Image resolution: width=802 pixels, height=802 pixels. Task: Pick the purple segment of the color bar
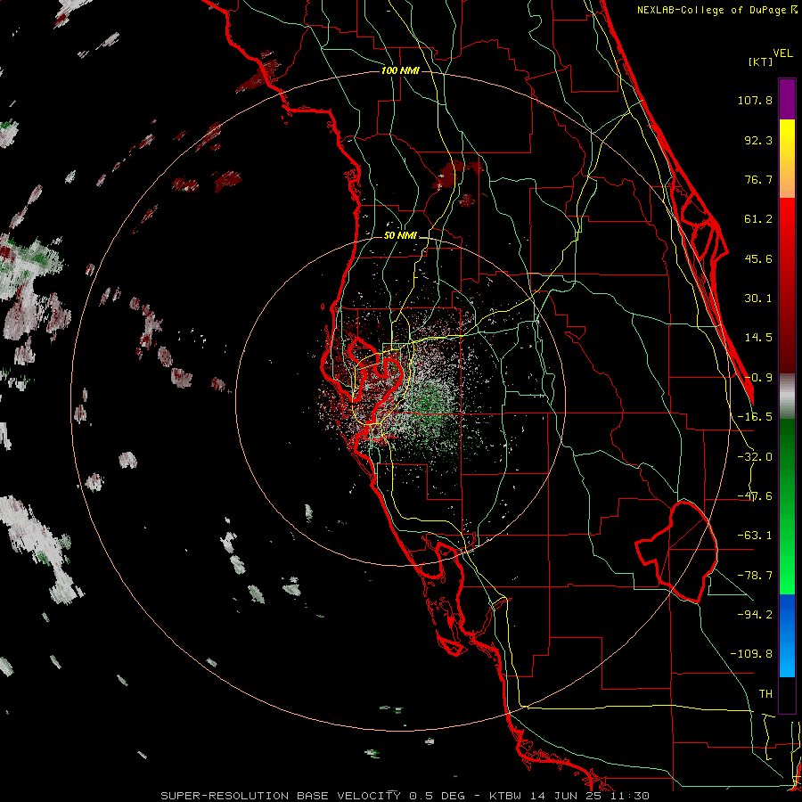pyautogui.click(x=787, y=100)
